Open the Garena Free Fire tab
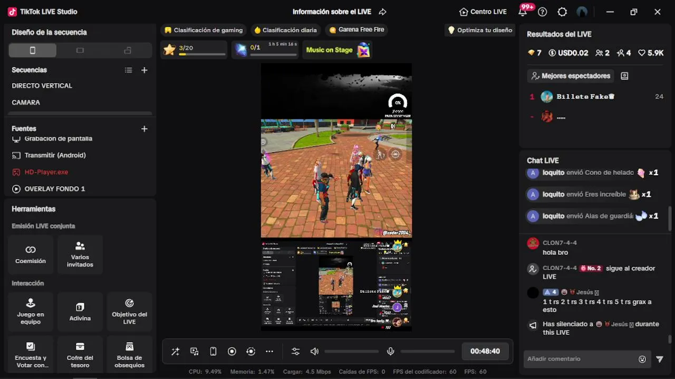 point(356,30)
